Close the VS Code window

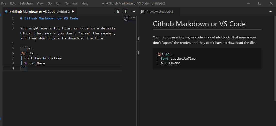(271, 3)
